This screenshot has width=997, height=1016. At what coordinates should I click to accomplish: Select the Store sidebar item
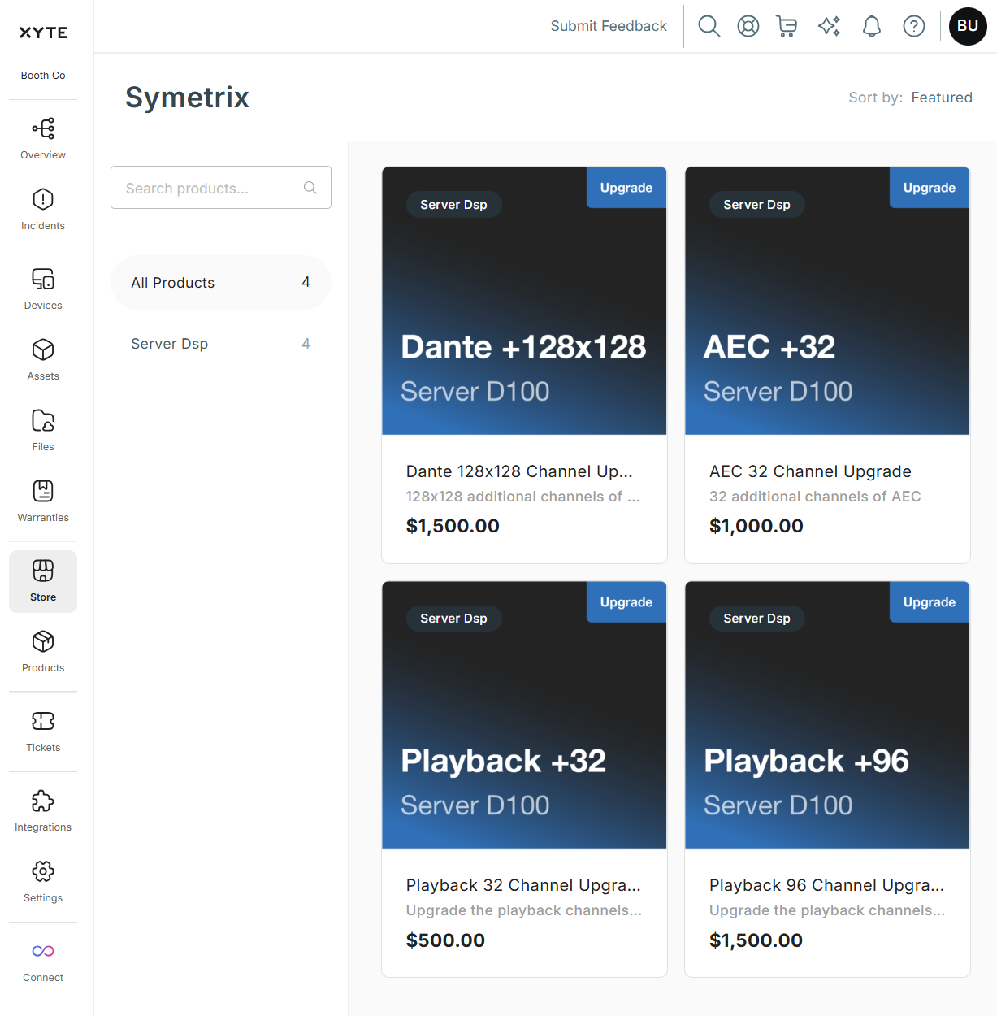43,581
